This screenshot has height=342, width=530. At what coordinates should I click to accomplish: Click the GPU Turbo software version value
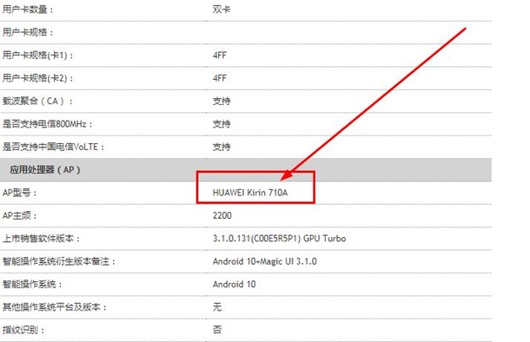coord(279,239)
